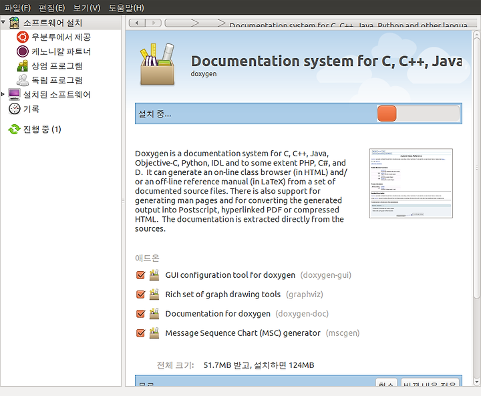Image resolution: width=481 pixels, height=396 pixels.
Task: Open the 편집(E) menu
Action: (x=51, y=7)
